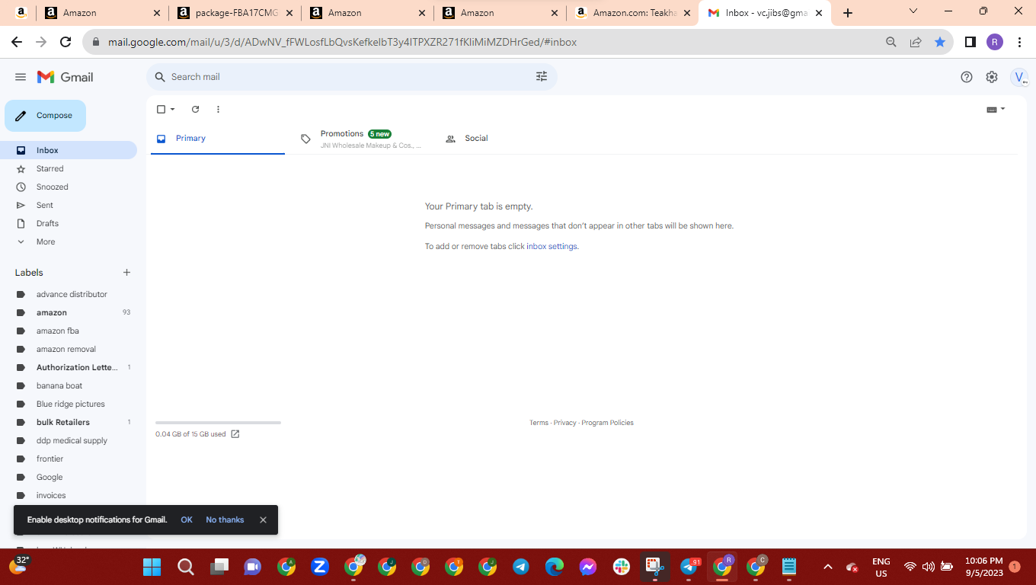Open Gmail Support help icon
This screenshot has width=1036, height=585.
[967, 77]
